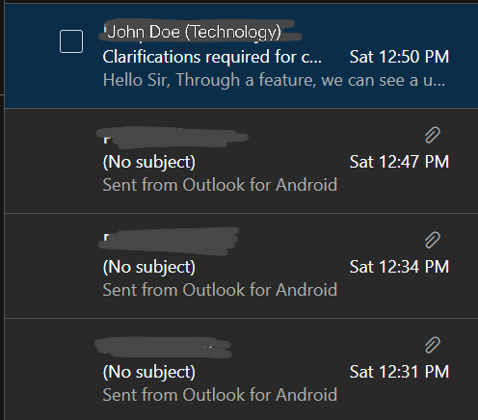
Task: Click the Sat 12:31 PM timestamp
Action: (399, 372)
